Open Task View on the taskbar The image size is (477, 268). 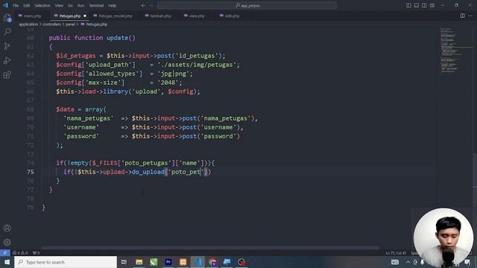click(124, 262)
